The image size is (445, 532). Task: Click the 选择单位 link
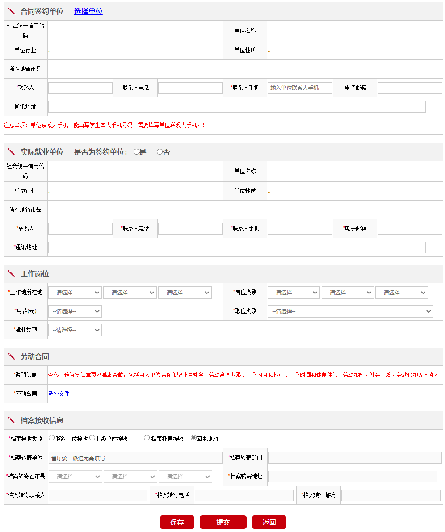88,12
